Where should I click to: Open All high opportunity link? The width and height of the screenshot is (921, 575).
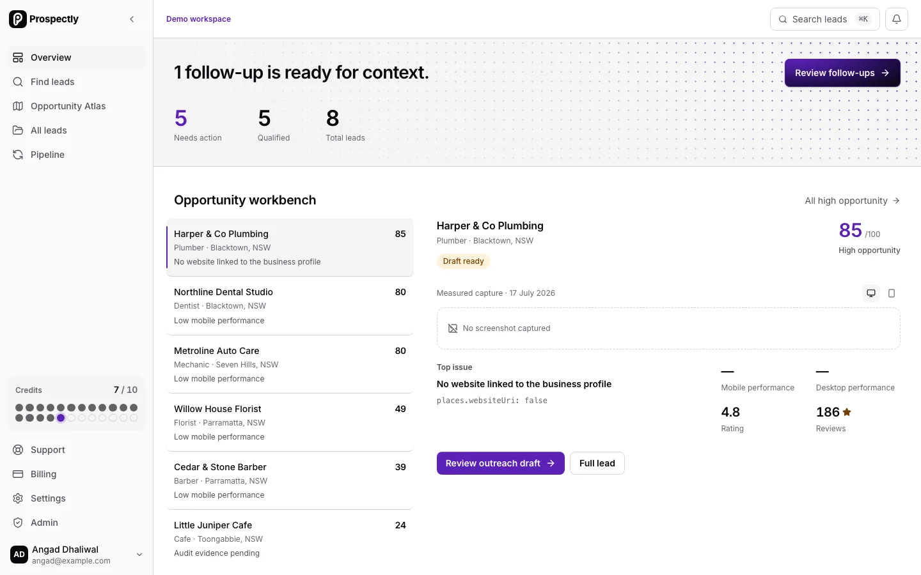[x=852, y=201]
